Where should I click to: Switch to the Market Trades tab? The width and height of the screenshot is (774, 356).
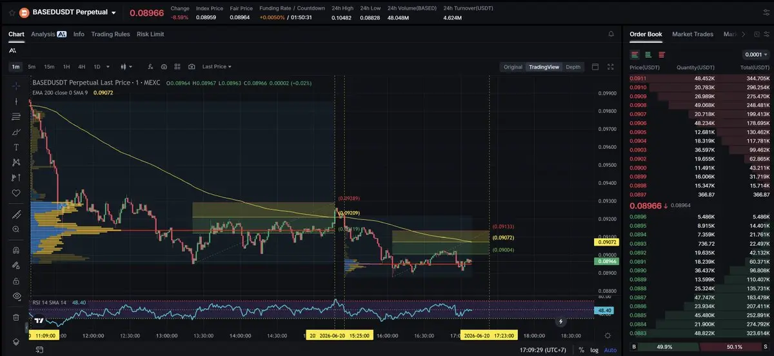tap(693, 34)
